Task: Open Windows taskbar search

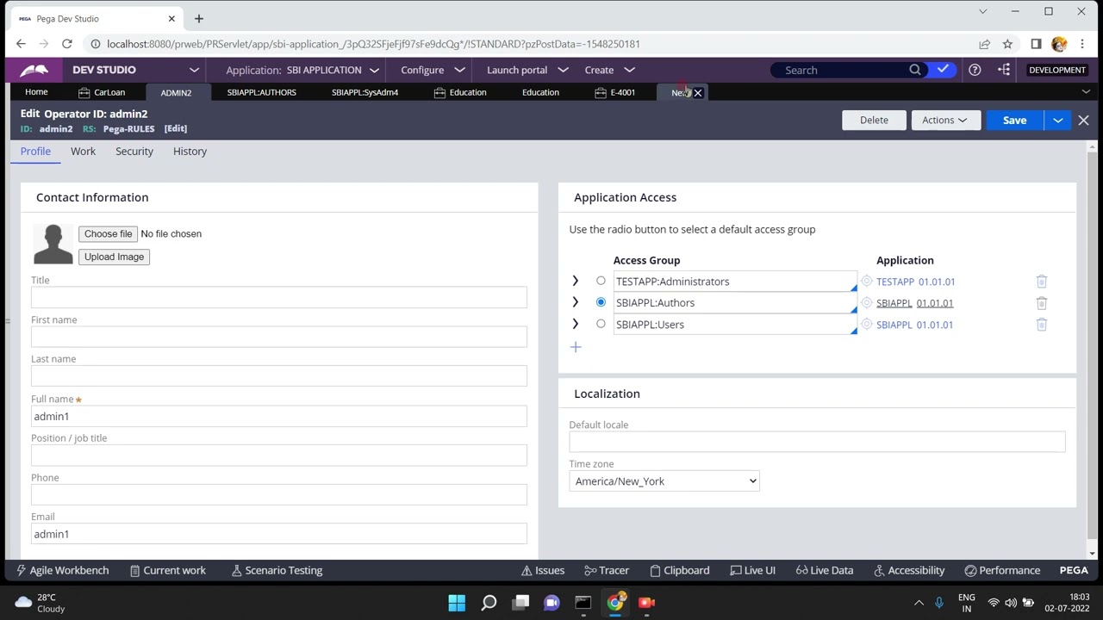Action: [x=489, y=603]
